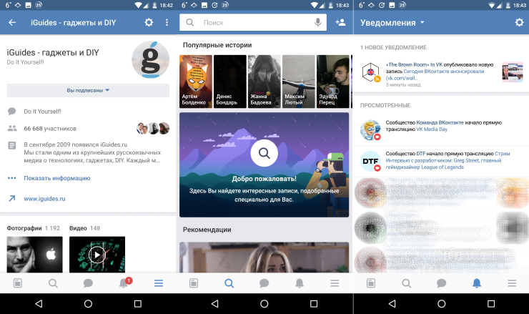
Task: Tap 'Показать информацию' link
Action: point(57,178)
